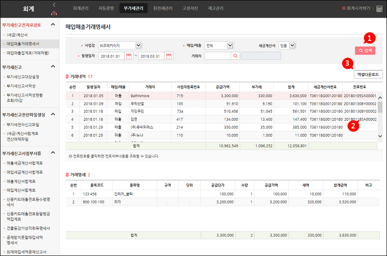Open 부가세전자신고파일 menu item
387x256 pixels.
click(23, 125)
